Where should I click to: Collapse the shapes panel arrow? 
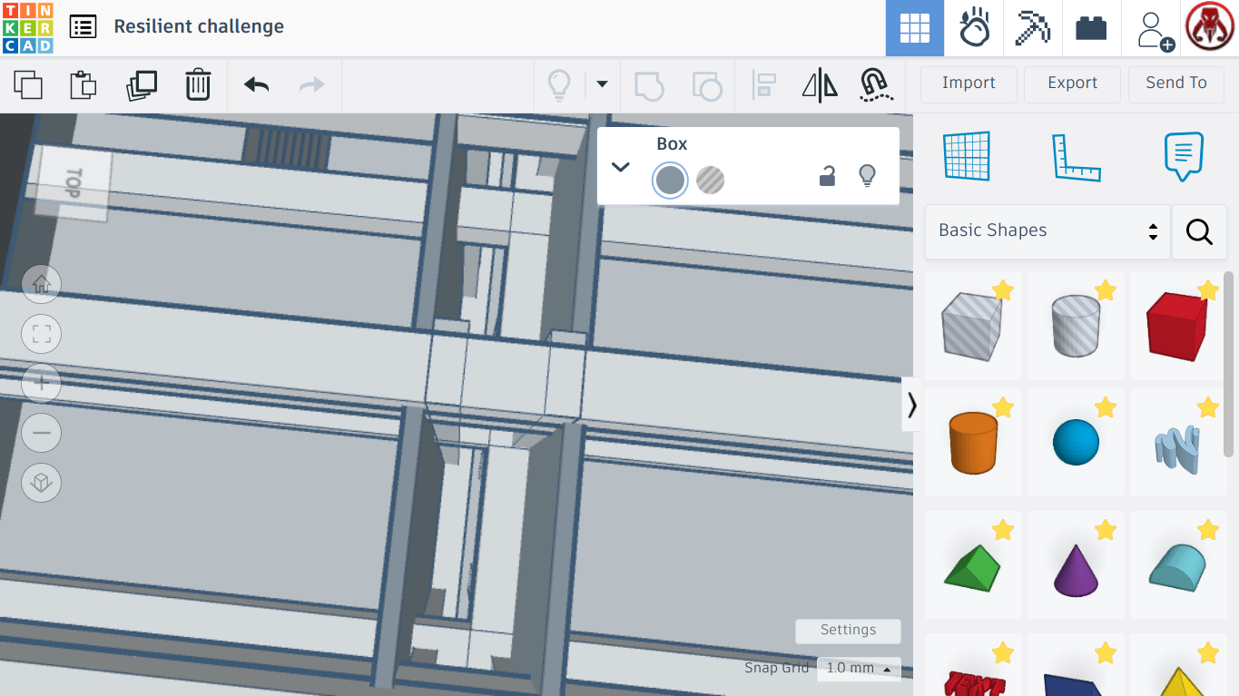pyautogui.click(x=911, y=405)
